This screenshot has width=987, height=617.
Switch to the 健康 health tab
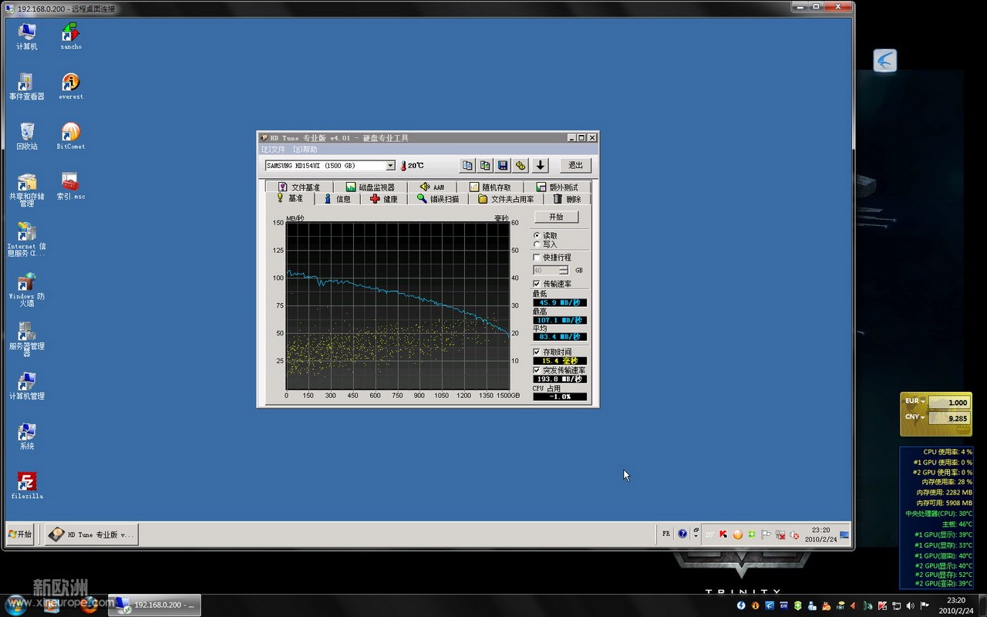(x=384, y=199)
